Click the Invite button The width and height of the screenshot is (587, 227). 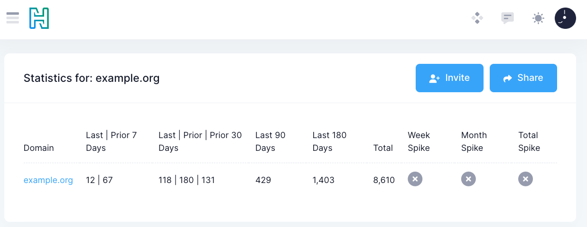[449, 78]
